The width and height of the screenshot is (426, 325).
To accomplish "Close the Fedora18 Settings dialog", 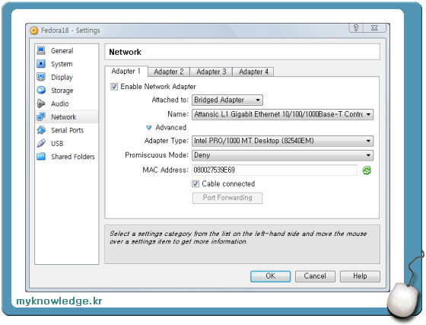I will [374, 27].
